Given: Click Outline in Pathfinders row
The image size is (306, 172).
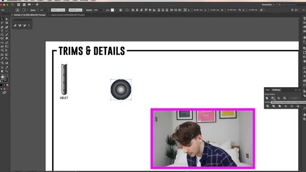Looking at the screenshot, I should (292, 106).
